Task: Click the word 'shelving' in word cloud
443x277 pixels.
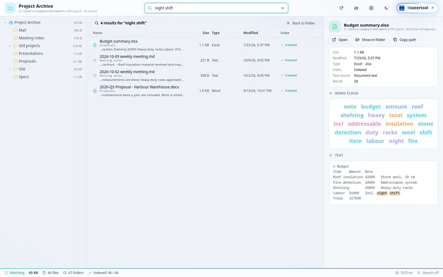Action: [352, 115]
